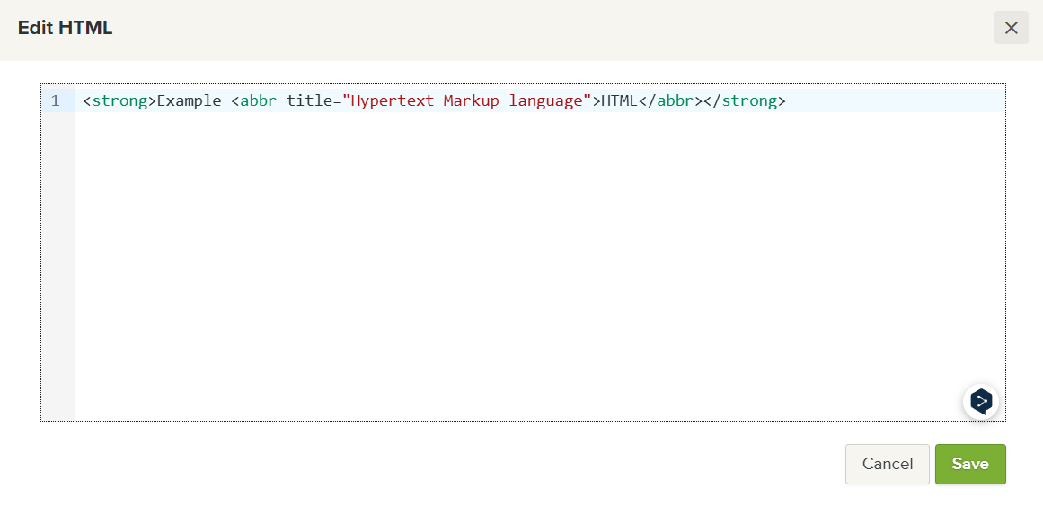The height and width of the screenshot is (523, 1043).
Task: Select line number 1 in gutter
Action: (x=56, y=100)
